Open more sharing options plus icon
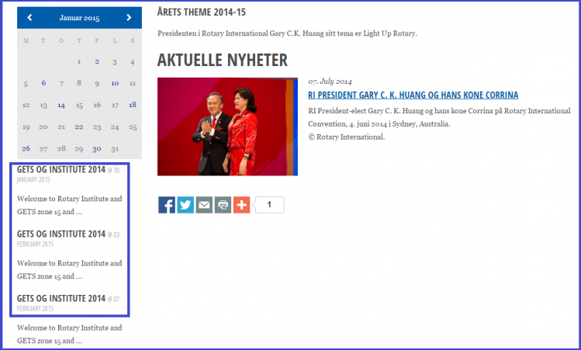The width and height of the screenshot is (581, 350). [241, 205]
